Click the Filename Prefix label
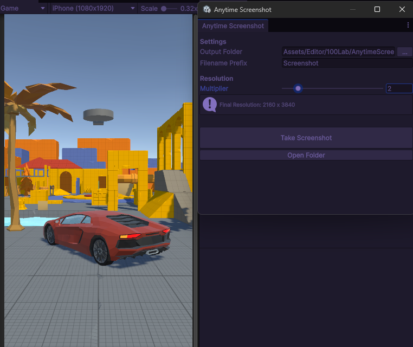Image resolution: width=413 pixels, height=347 pixels. tap(223, 63)
